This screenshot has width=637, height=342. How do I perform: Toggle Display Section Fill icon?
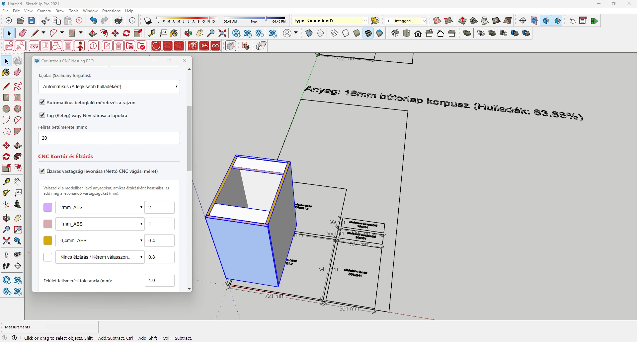pos(557,21)
